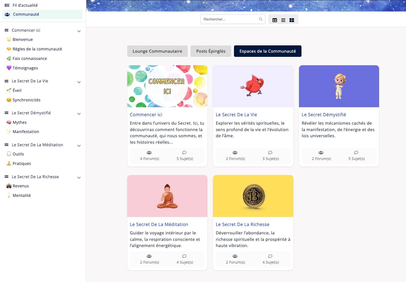Focus the Rechercher search field
This screenshot has width=406, height=282.
pyautogui.click(x=229, y=19)
